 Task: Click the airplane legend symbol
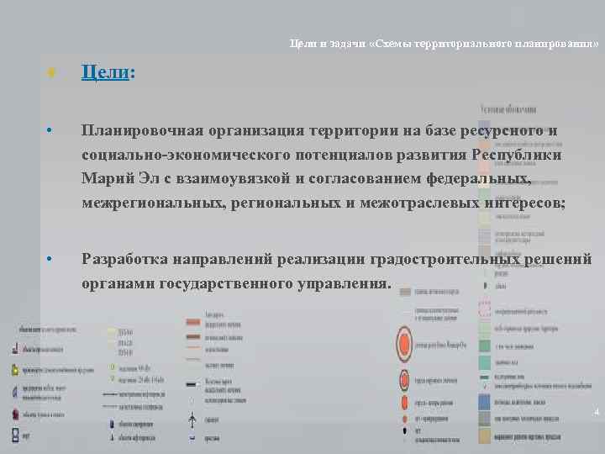click(x=192, y=420)
